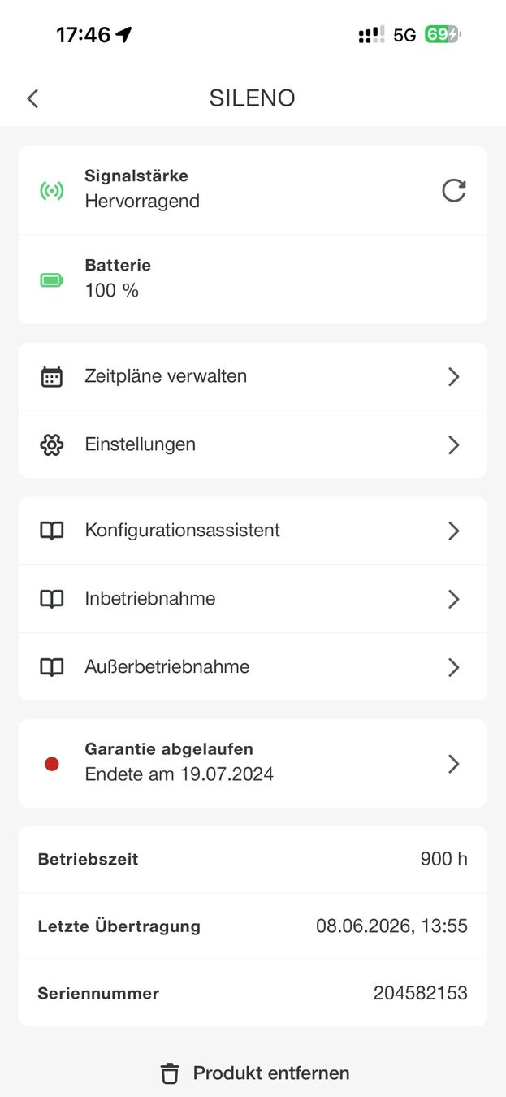The width and height of the screenshot is (506, 1097).
Task: Tap the trash icon for Produkt entfernen
Action: click(169, 1073)
